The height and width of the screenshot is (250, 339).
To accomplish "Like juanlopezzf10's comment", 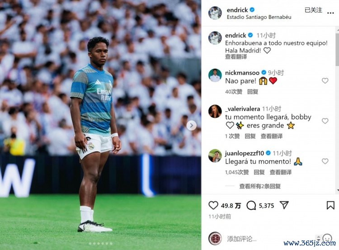I will pos(325,161).
